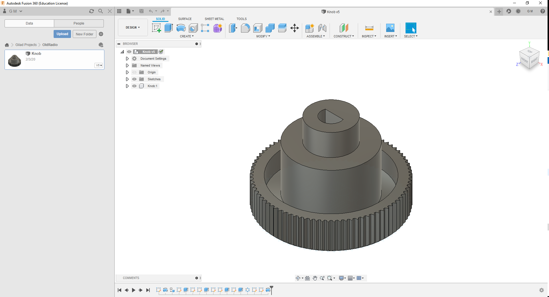Expand the Sketches folder
Image resolution: width=549 pixels, height=297 pixels.
click(x=127, y=79)
